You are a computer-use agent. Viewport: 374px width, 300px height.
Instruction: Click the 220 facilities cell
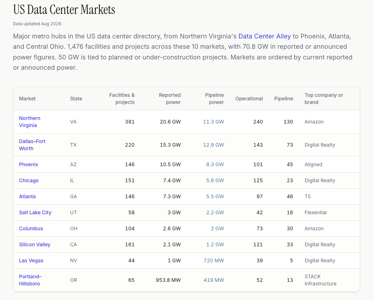(x=130, y=145)
